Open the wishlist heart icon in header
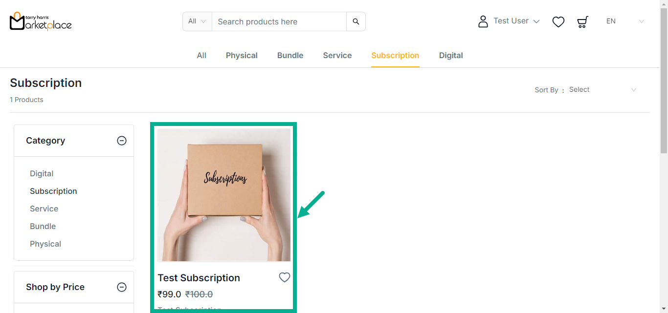 pyautogui.click(x=558, y=22)
